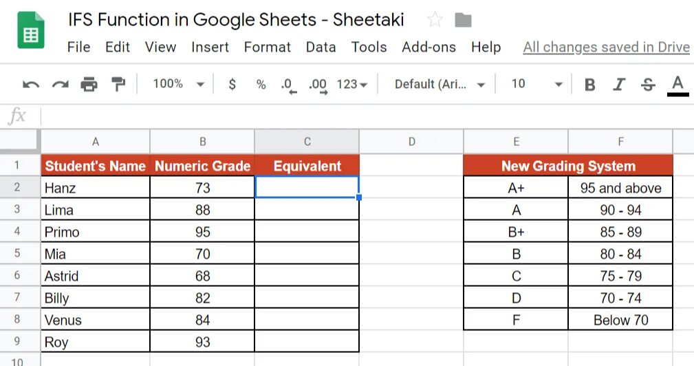Open the font size 10 dropdown
This screenshot has width=694, height=366.
click(x=537, y=84)
